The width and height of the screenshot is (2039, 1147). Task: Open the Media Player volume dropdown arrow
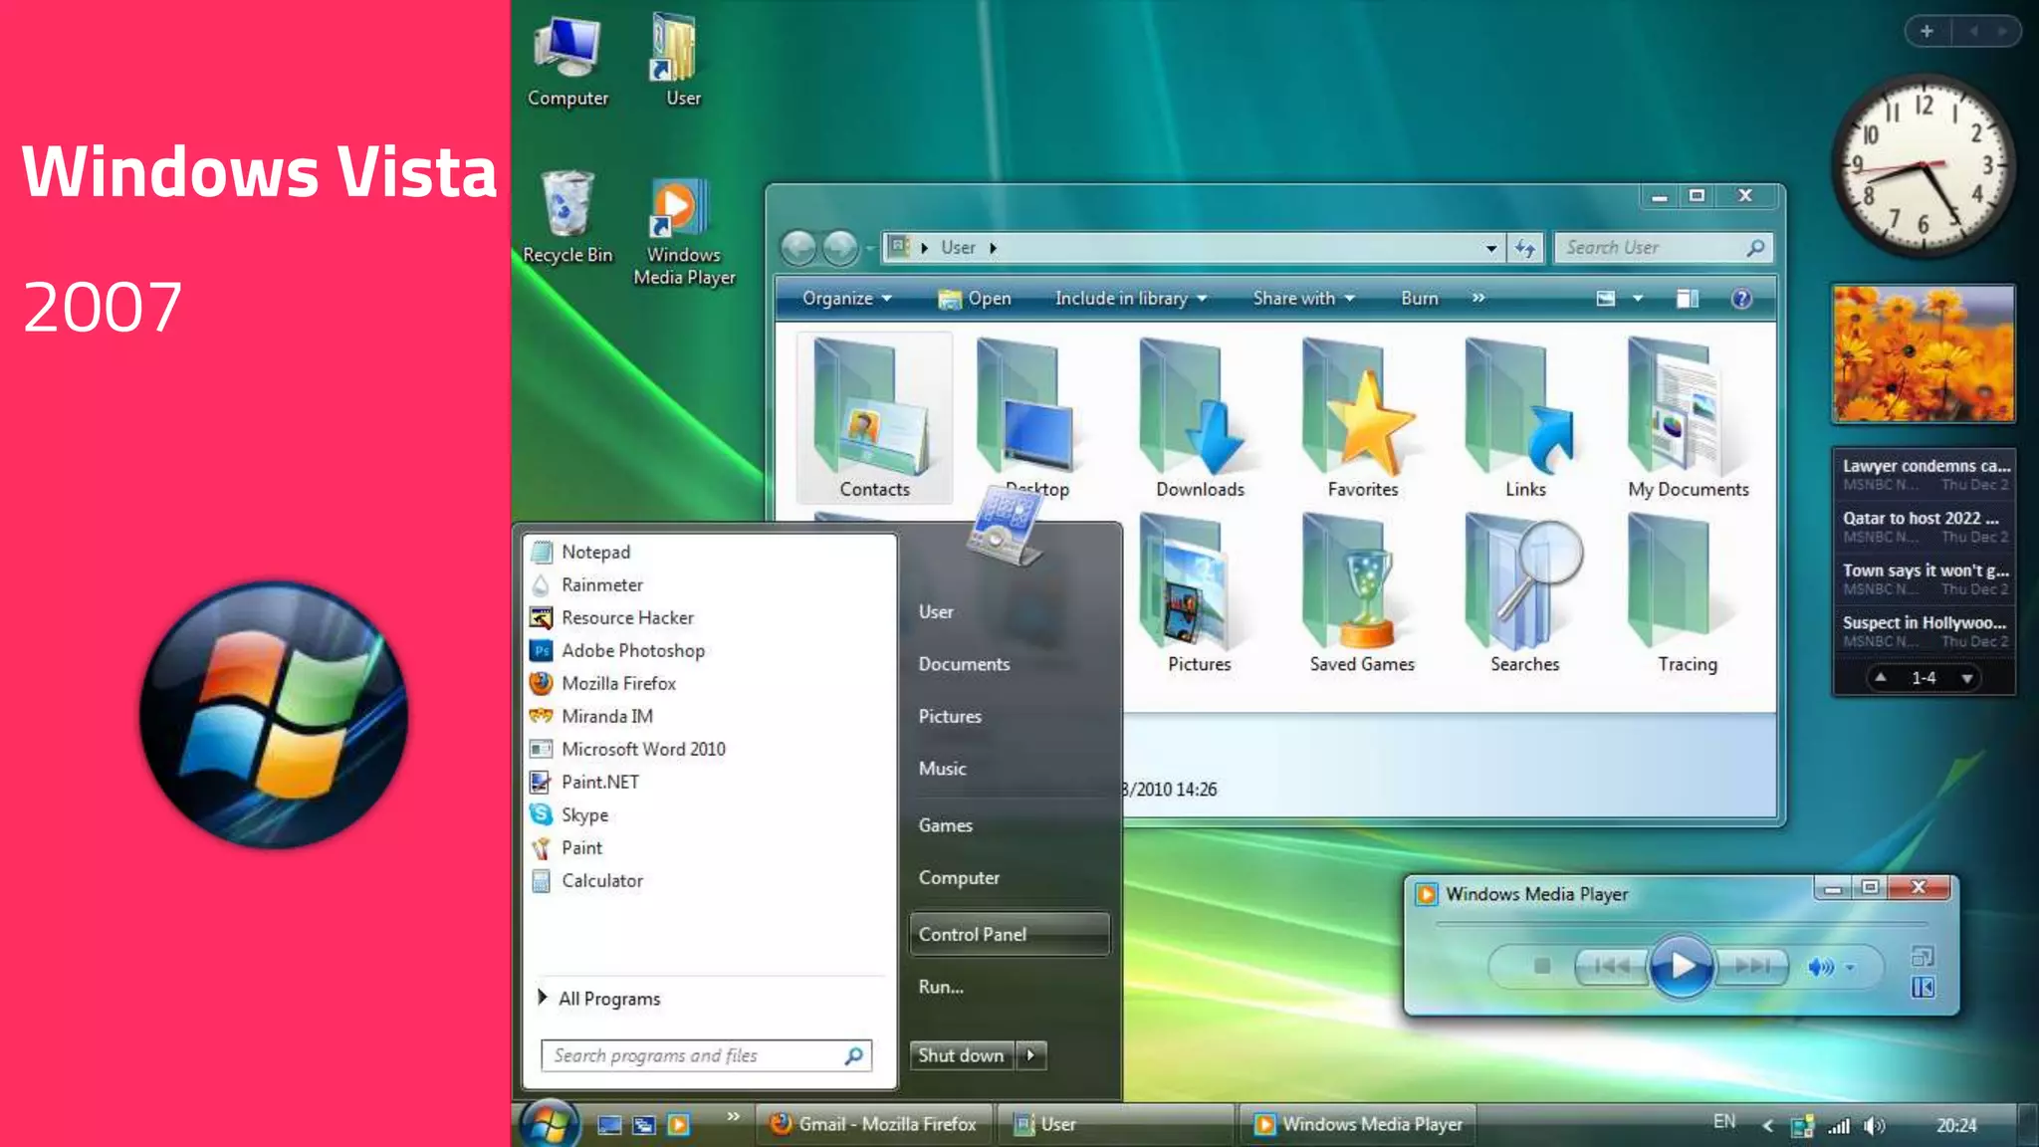(x=1850, y=968)
